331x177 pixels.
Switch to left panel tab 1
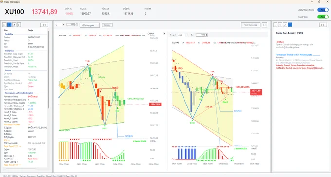[x=9, y=25]
